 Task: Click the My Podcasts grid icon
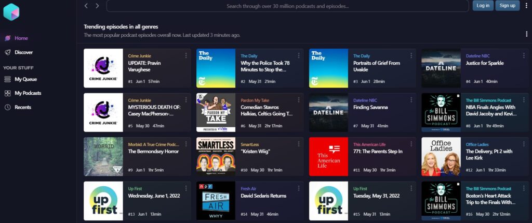7,93
